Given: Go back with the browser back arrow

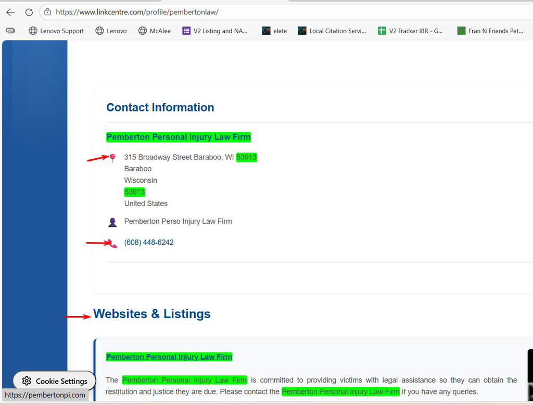Looking at the screenshot, I should (x=10, y=12).
